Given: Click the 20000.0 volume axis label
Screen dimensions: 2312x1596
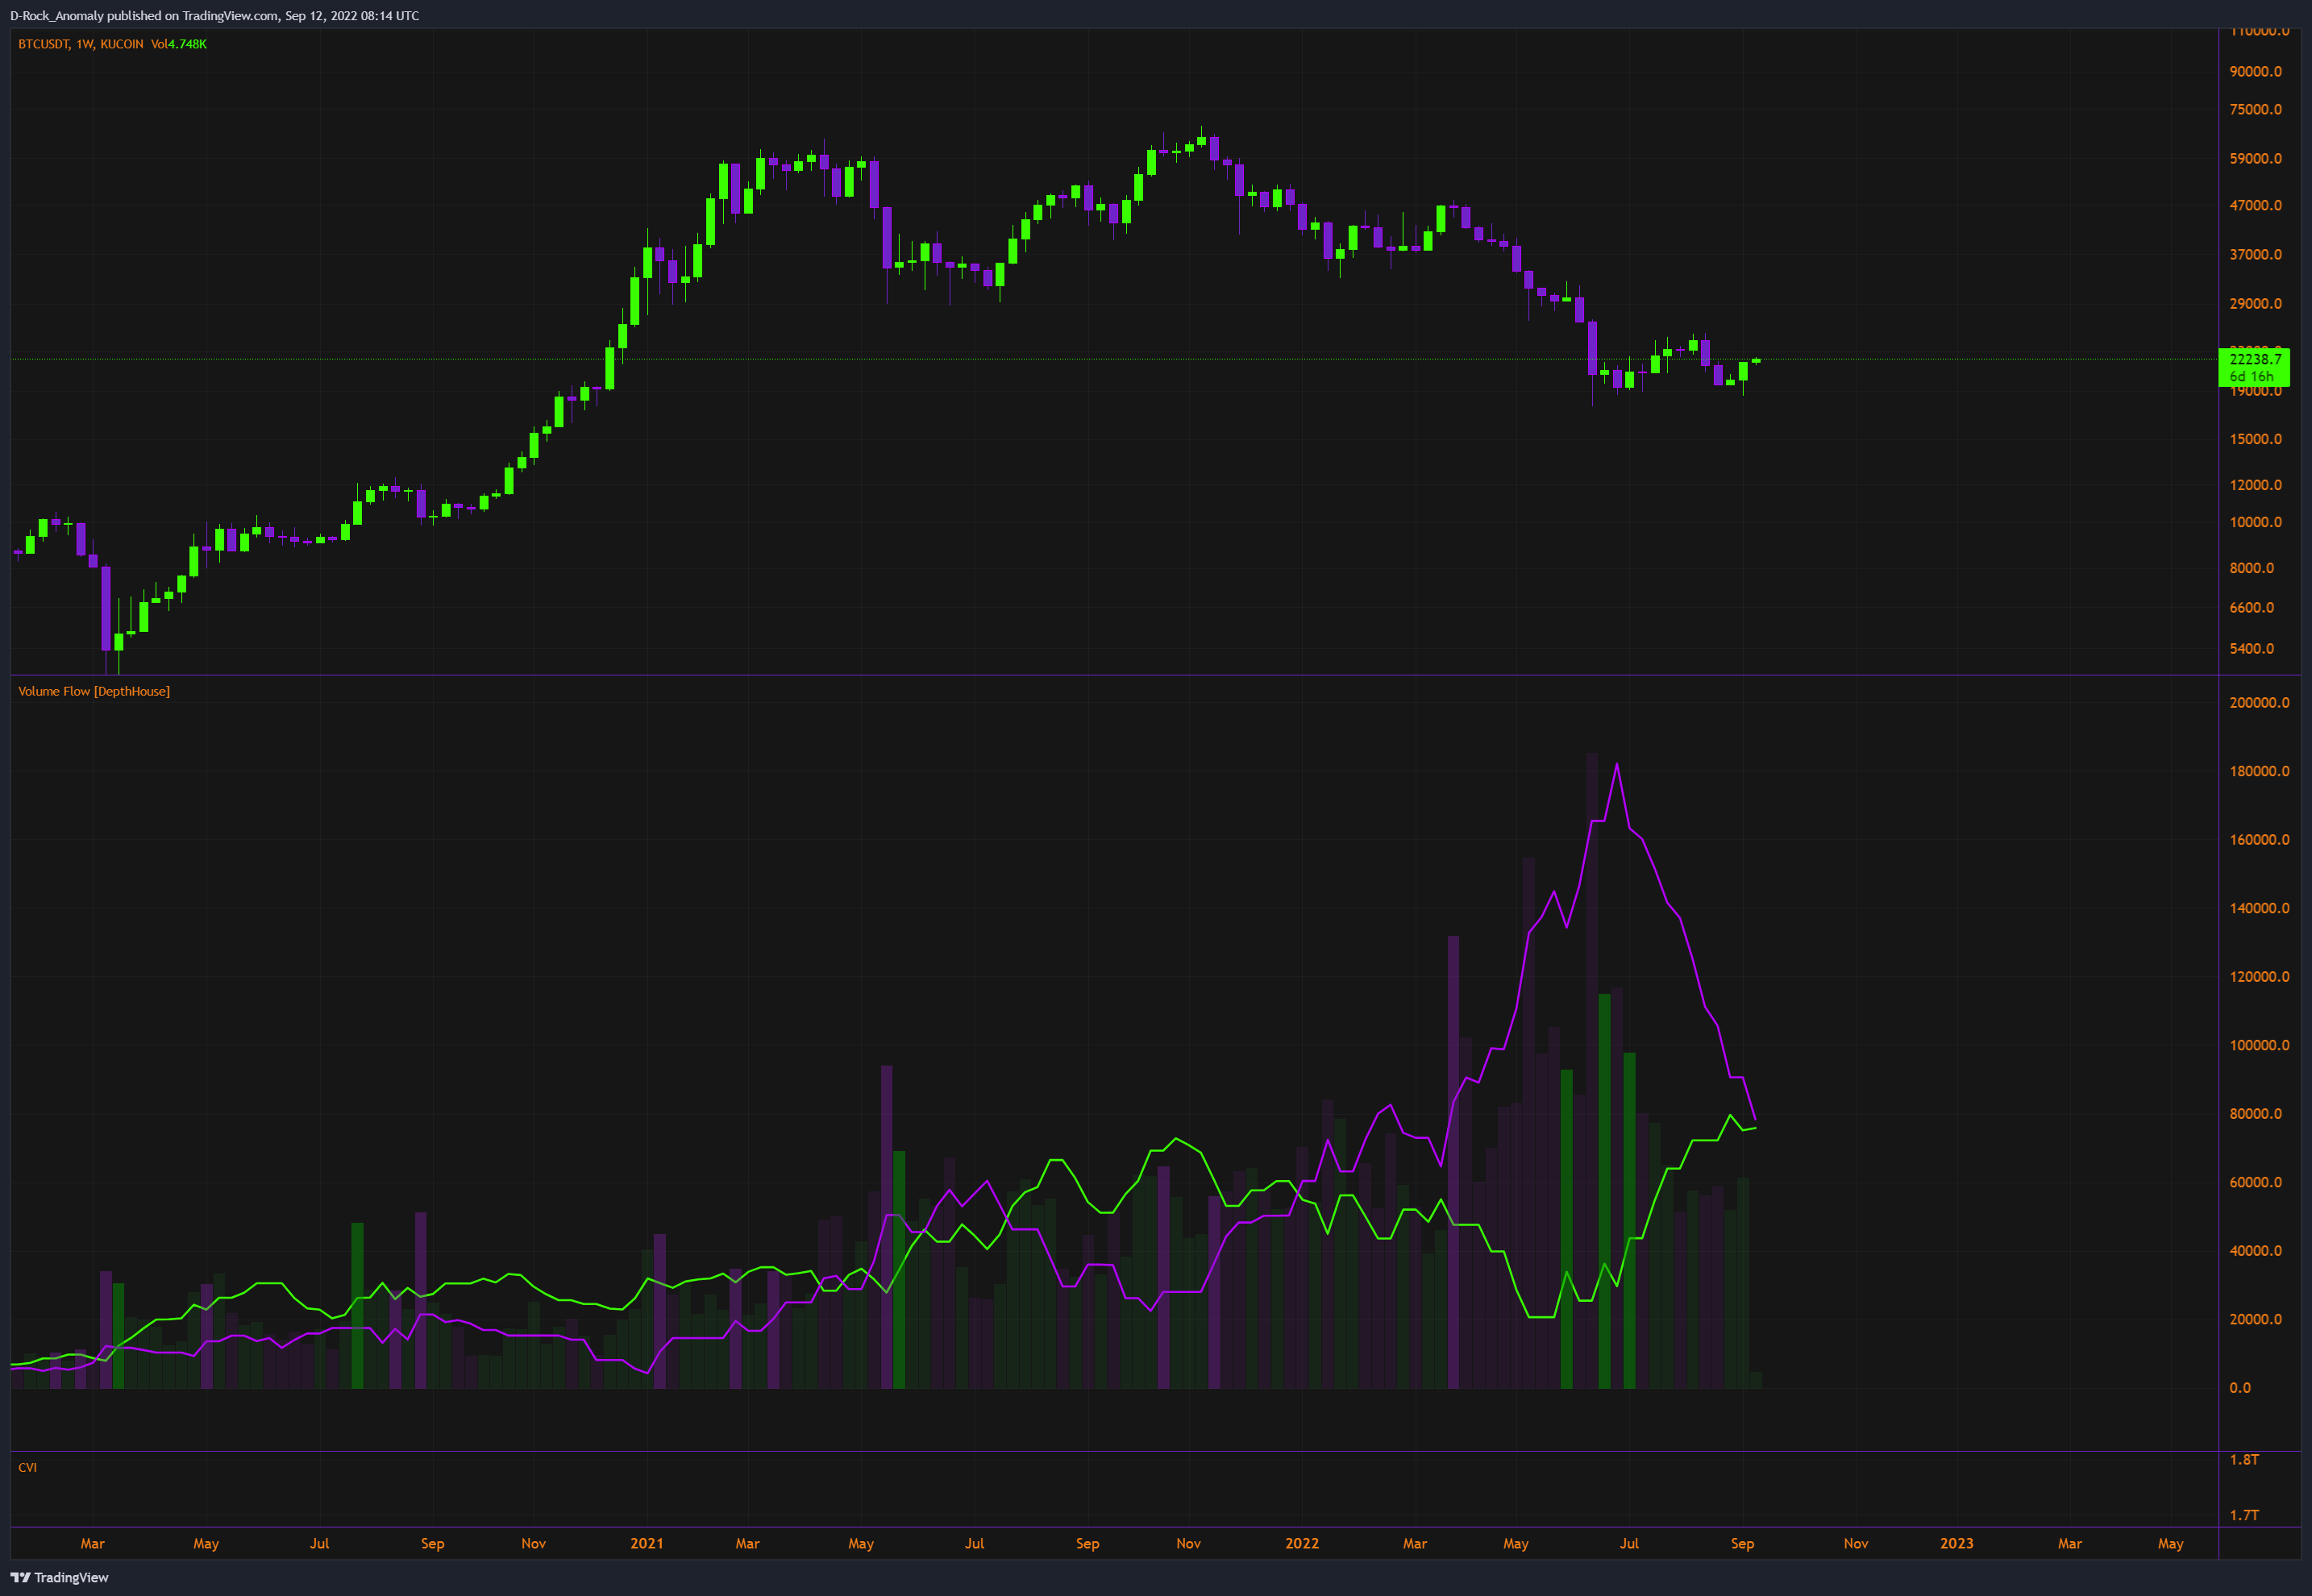Looking at the screenshot, I should click(2256, 1319).
